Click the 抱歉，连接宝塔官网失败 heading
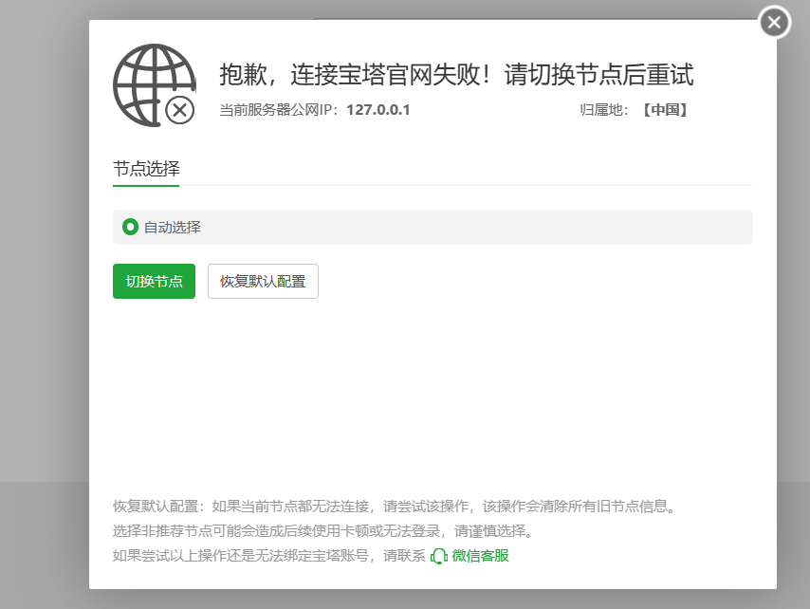Viewport: 810px width, 609px height. tap(456, 74)
